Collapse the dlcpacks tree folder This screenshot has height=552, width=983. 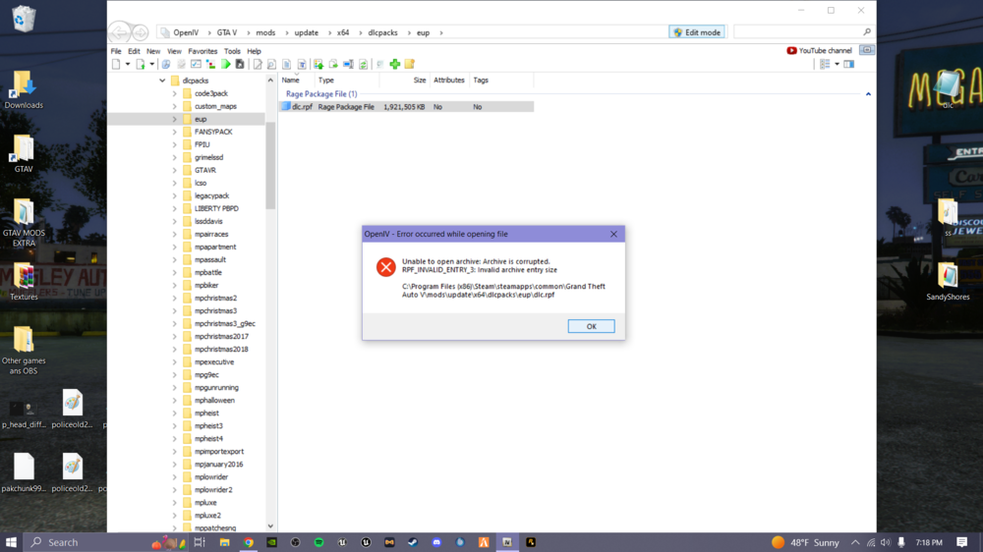click(162, 81)
